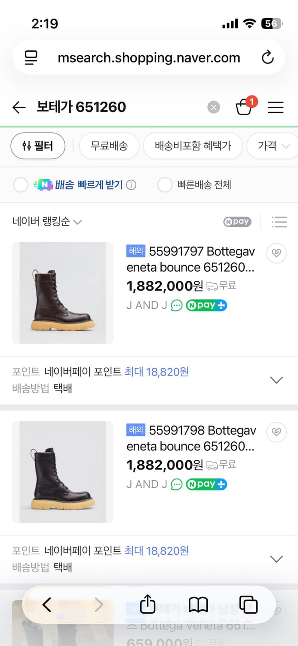Open the 최대 18,820원 points link

coord(157,372)
